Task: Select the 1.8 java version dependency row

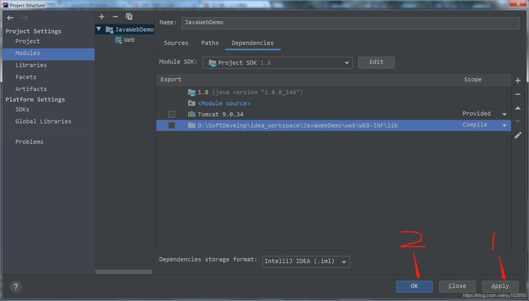Action: [334, 92]
